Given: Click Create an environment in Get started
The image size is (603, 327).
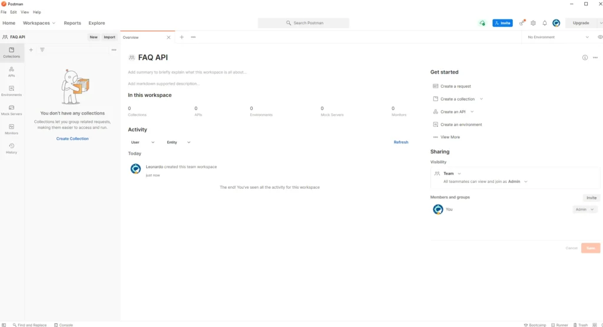Looking at the screenshot, I should coord(457,125).
